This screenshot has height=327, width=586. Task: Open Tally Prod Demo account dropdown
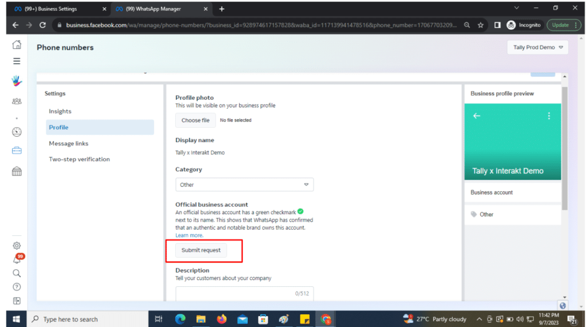click(x=537, y=48)
